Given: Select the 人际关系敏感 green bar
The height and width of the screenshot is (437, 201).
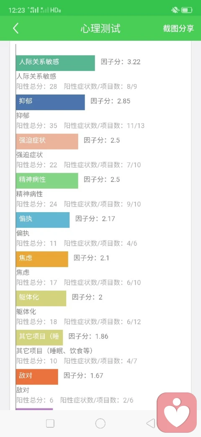Looking at the screenshot, I should (x=55, y=63).
